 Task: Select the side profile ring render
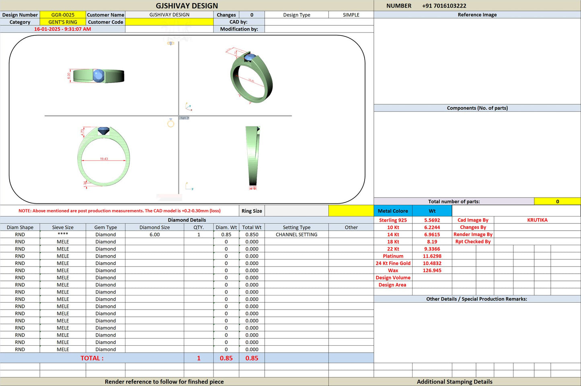(x=253, y=157)
